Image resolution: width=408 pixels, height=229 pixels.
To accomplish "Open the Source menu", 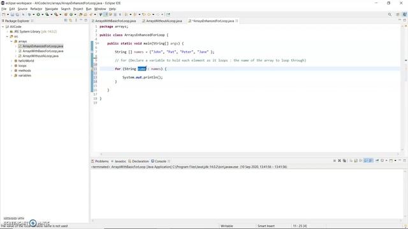I will coord(22,9).
